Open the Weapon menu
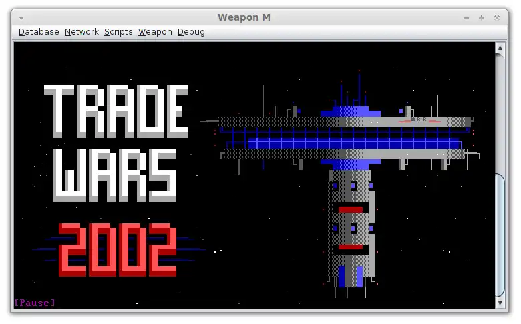The width and height of the screenshot is (521, 324). point(155,32)
